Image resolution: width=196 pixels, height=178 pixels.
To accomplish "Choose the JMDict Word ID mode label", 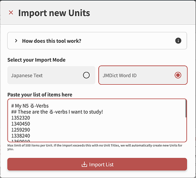I will click(x=120, y=76).
